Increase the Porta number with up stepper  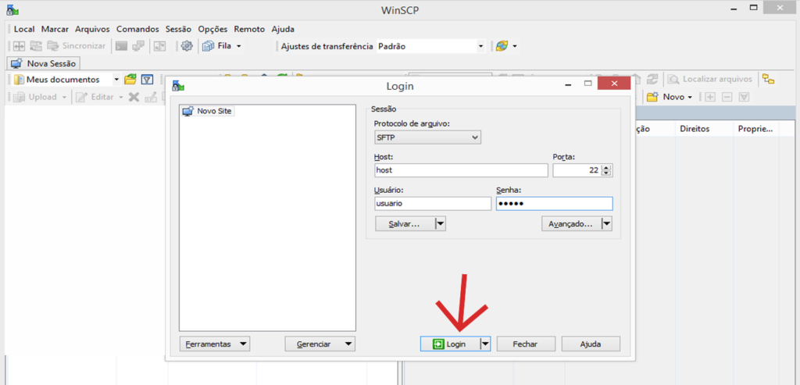pos(607,167)
